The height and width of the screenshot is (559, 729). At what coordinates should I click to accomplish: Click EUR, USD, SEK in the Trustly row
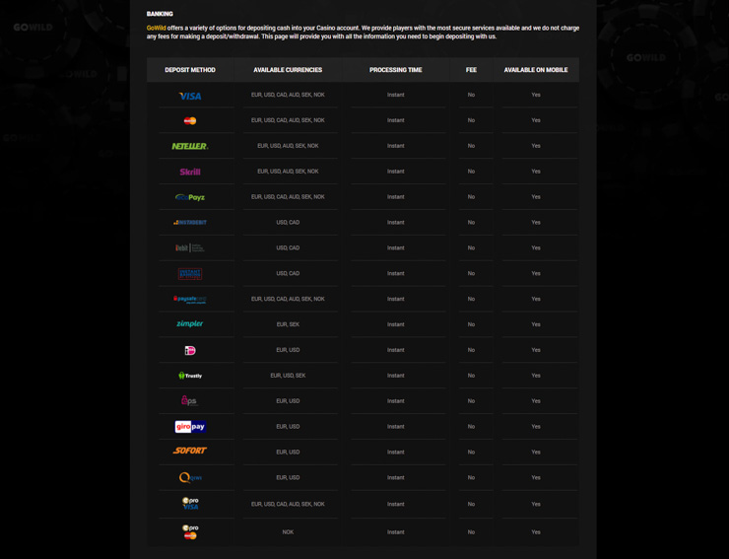[x=288, y=376]
